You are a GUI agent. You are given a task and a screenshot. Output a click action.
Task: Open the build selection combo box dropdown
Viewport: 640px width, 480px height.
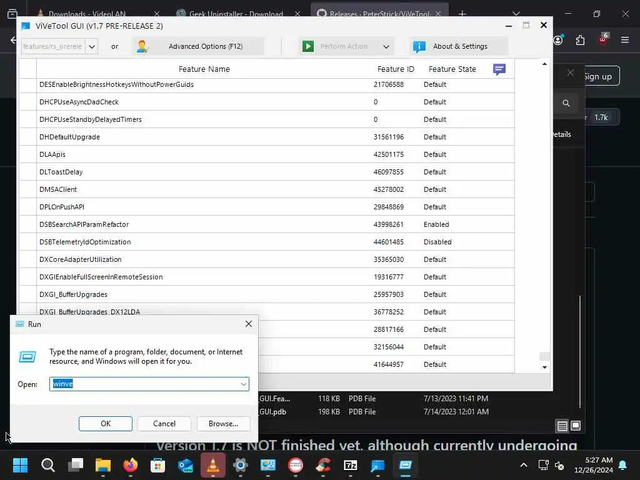pyautogui.click(x=92, y=46)
